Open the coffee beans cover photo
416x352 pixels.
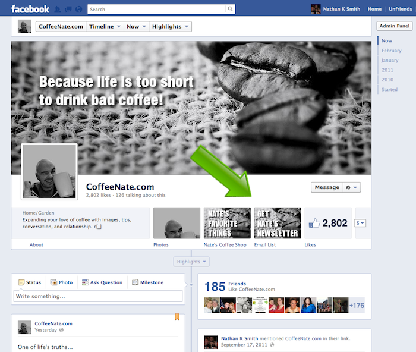pyautogui.click(x=191, y=108)
